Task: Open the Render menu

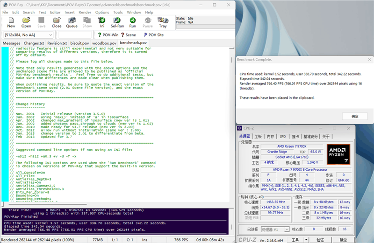Action: click(85, 12)
